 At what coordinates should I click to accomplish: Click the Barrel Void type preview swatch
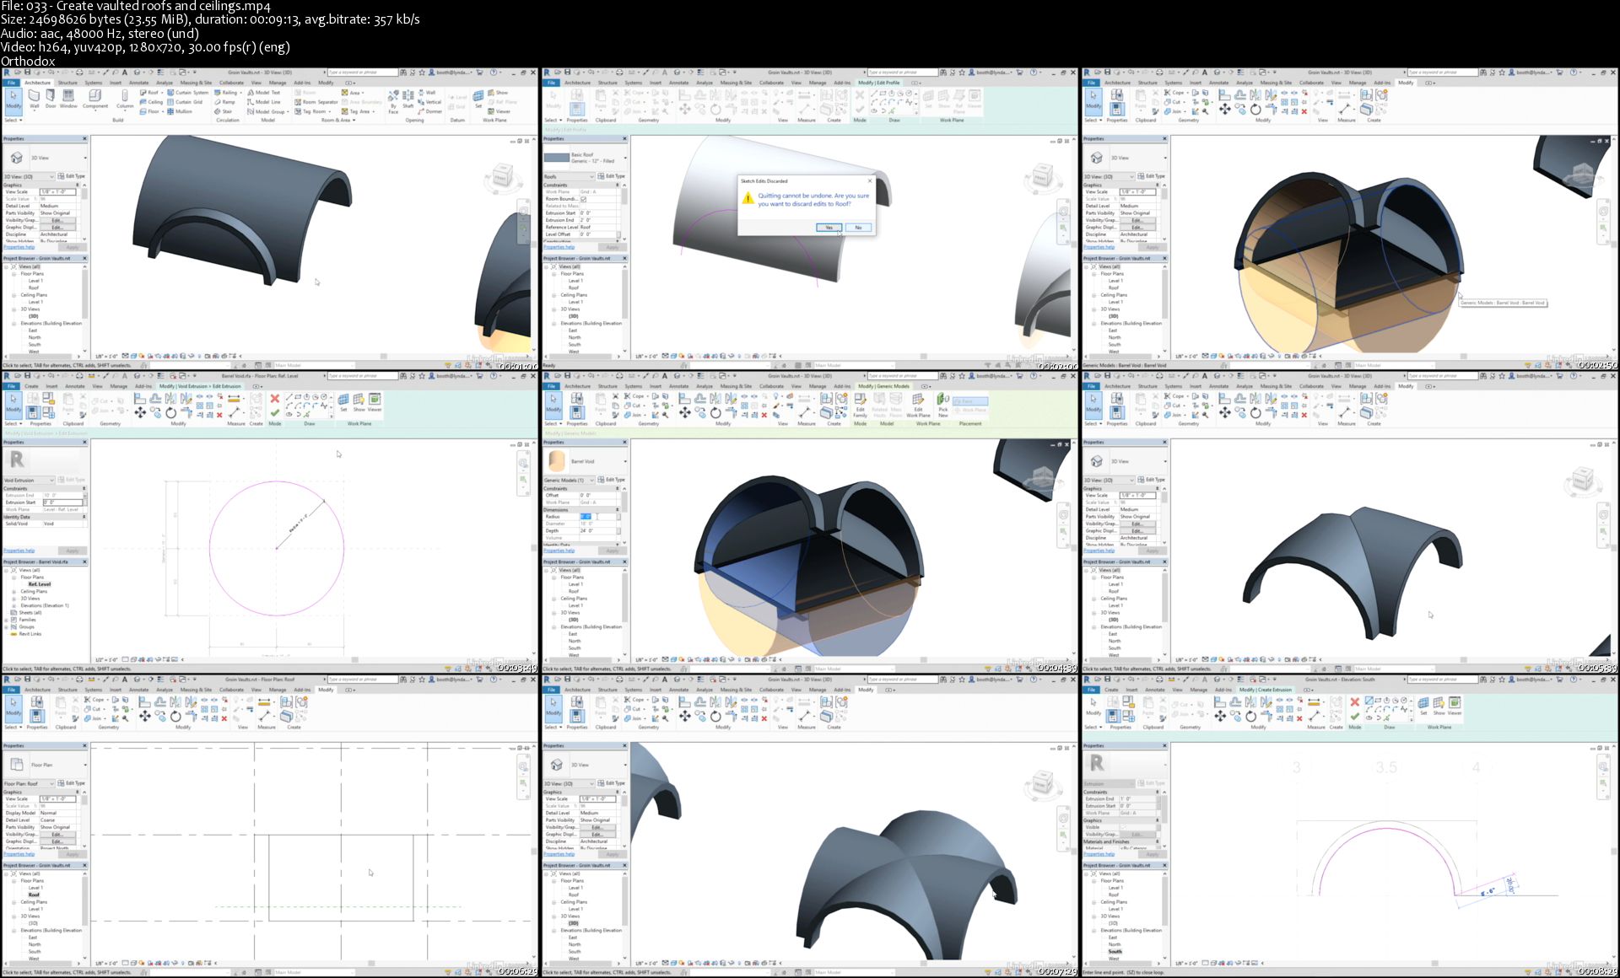[557, 461]
